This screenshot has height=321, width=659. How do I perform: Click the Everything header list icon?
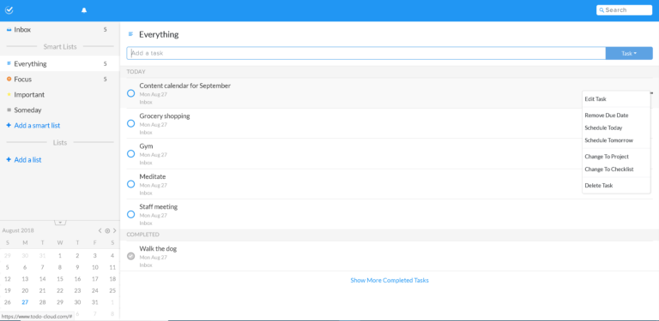[x=130, y=34]
